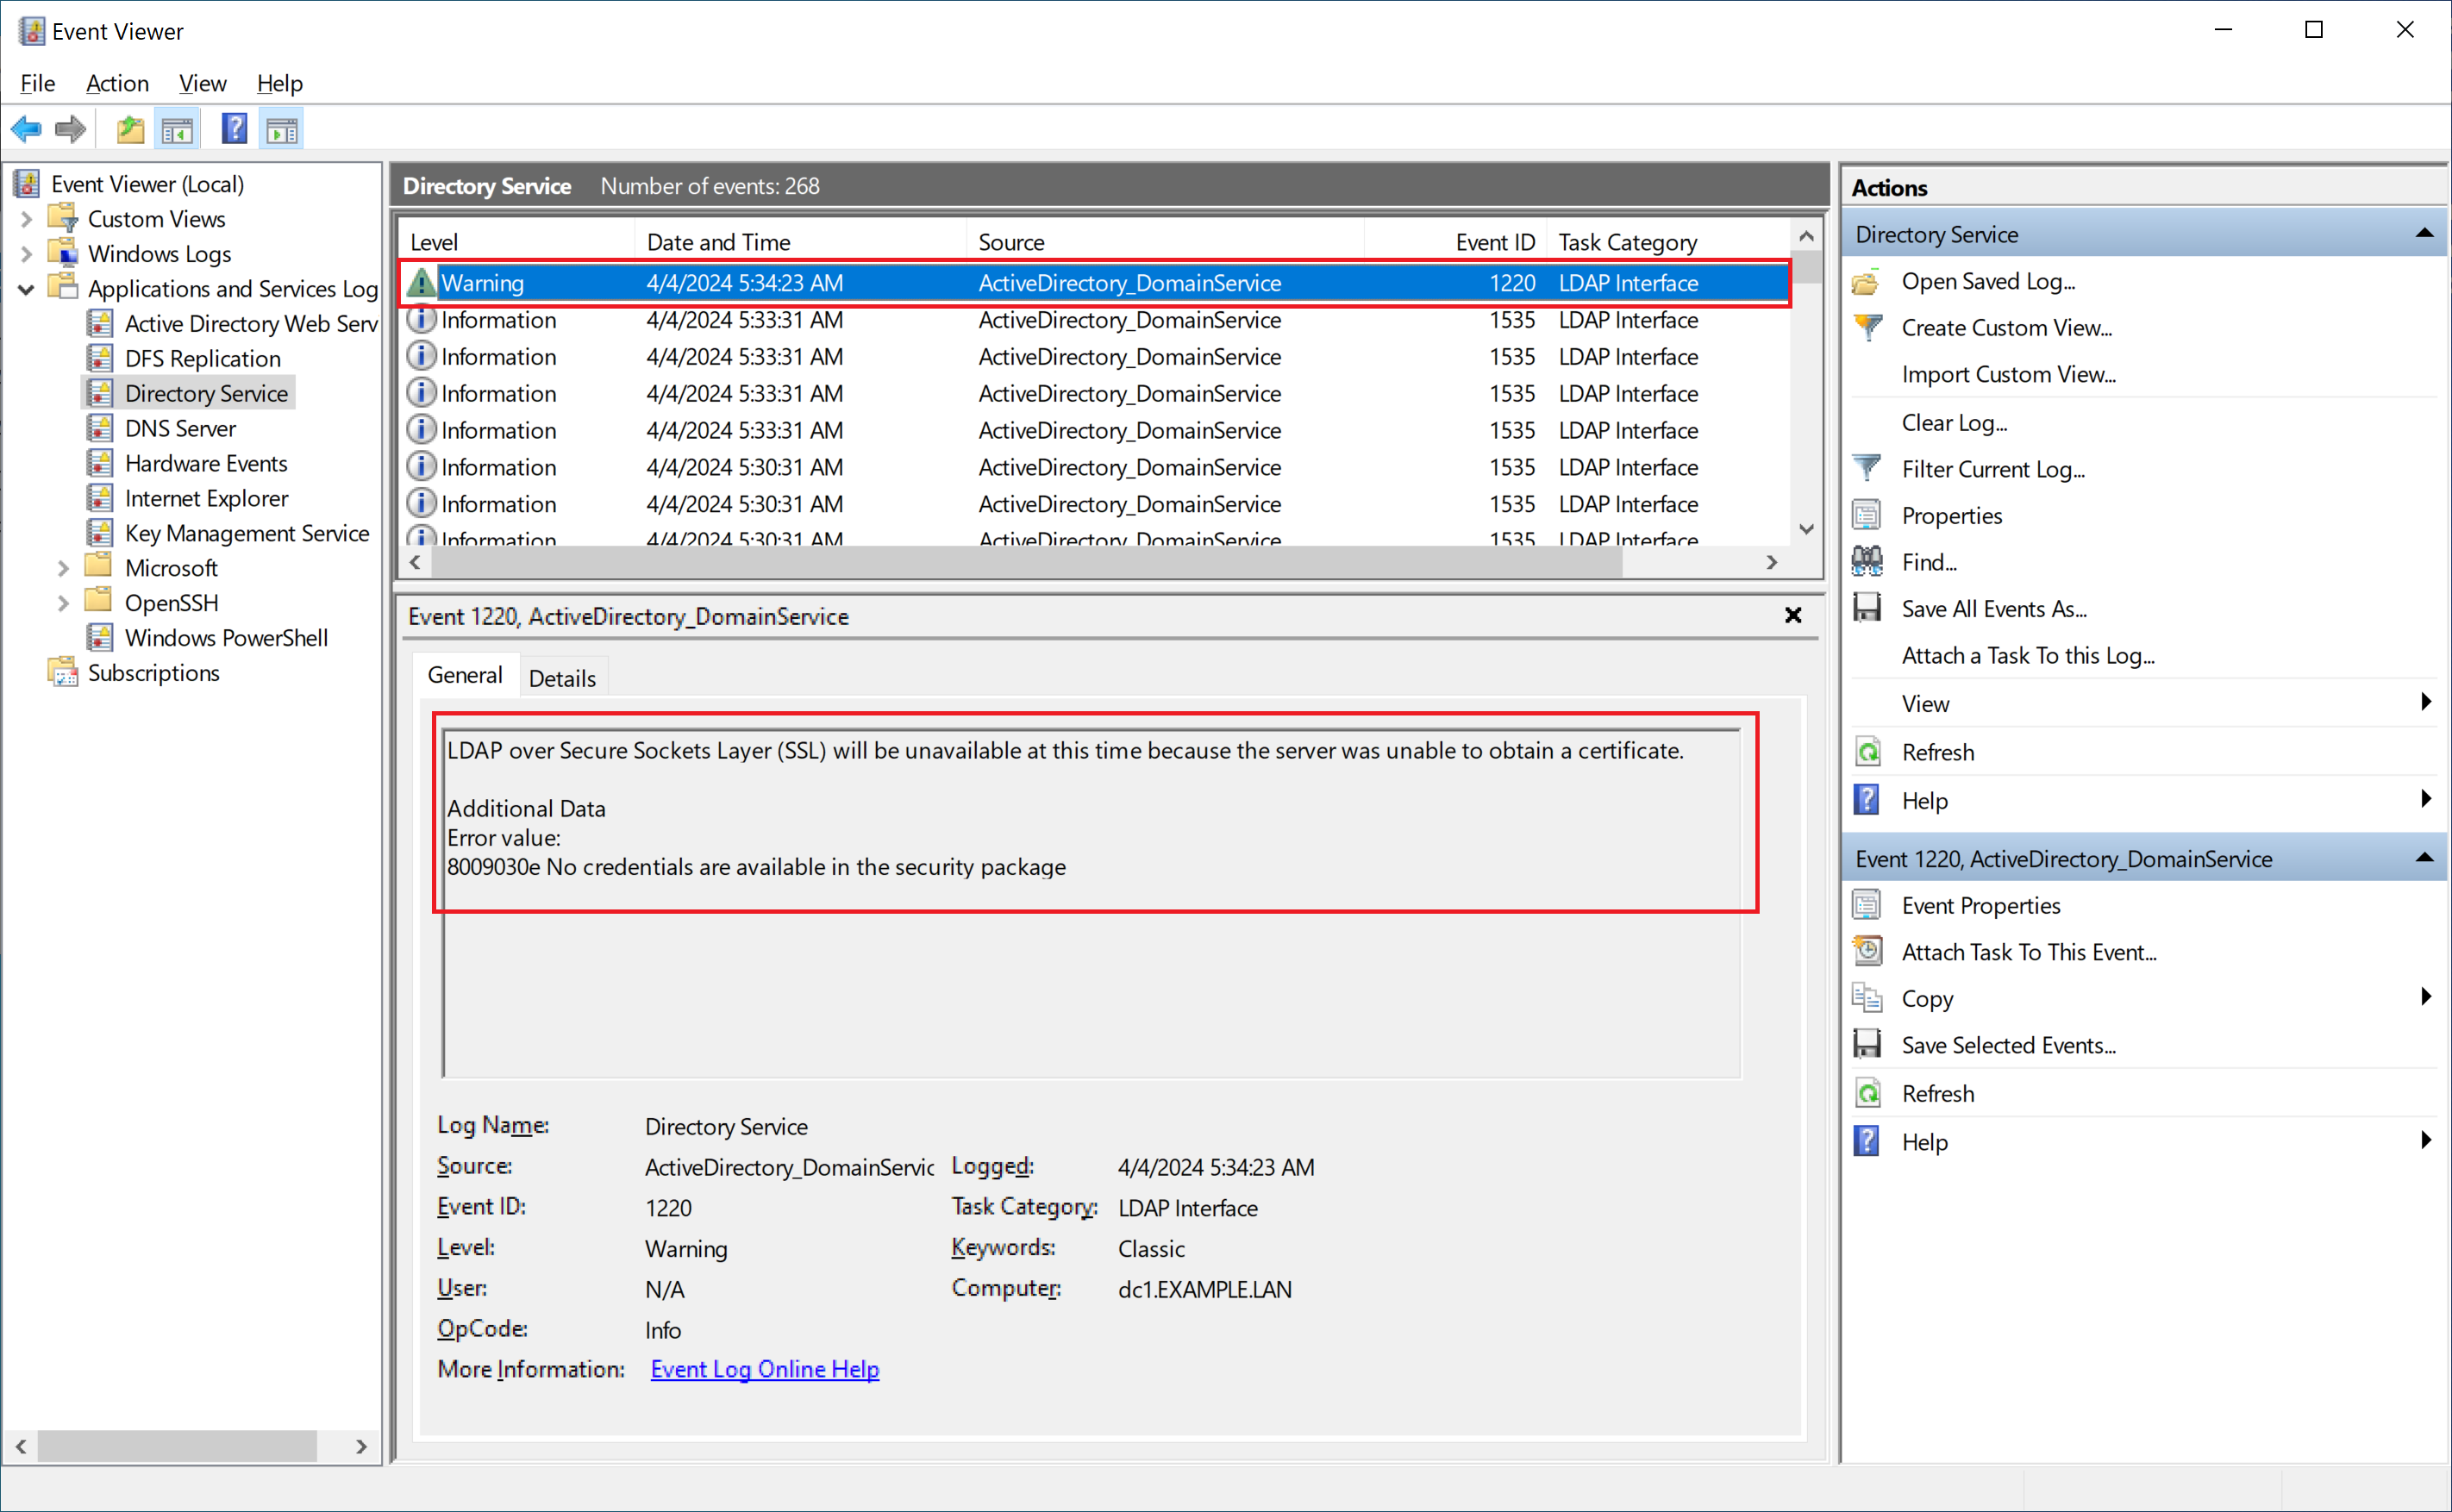The image size is (2452, 1512).
Task: Click Attach a Task To this Log
Action: pos(2028,656)
